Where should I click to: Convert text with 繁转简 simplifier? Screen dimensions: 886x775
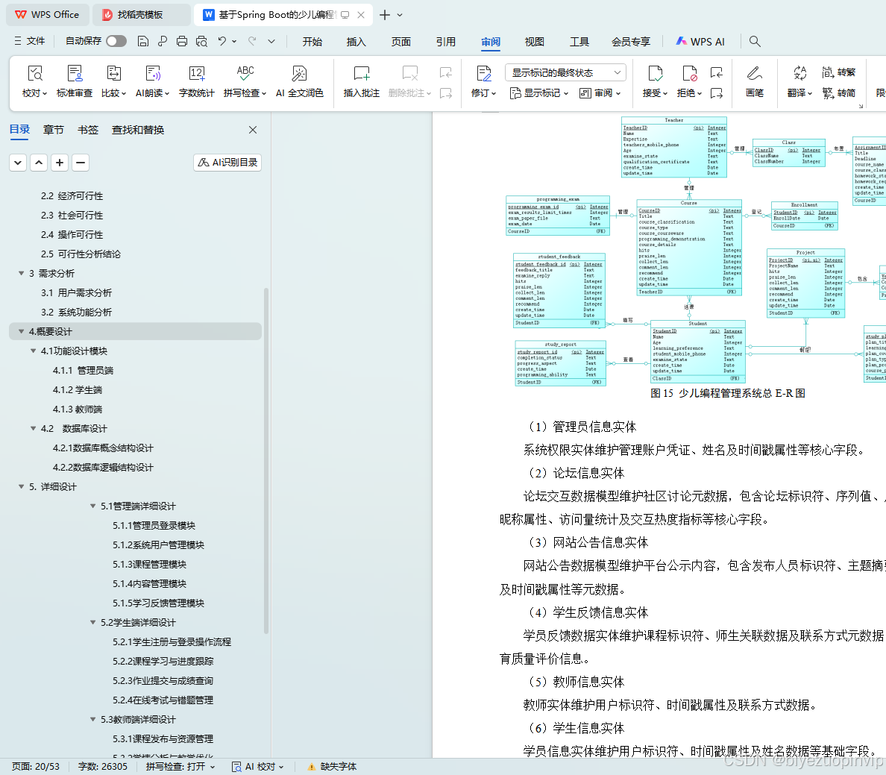point(841,92)
